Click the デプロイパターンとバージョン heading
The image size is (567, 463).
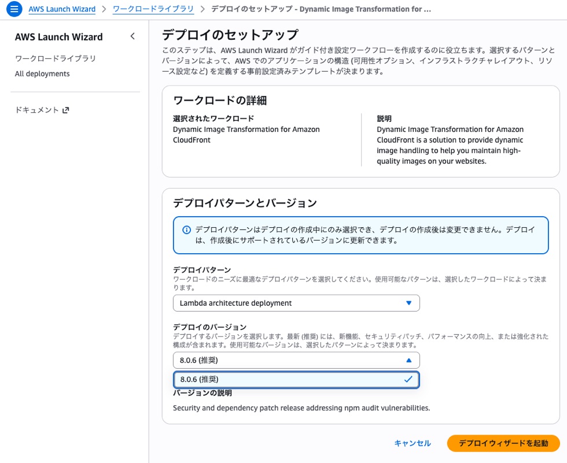point(245,203)
